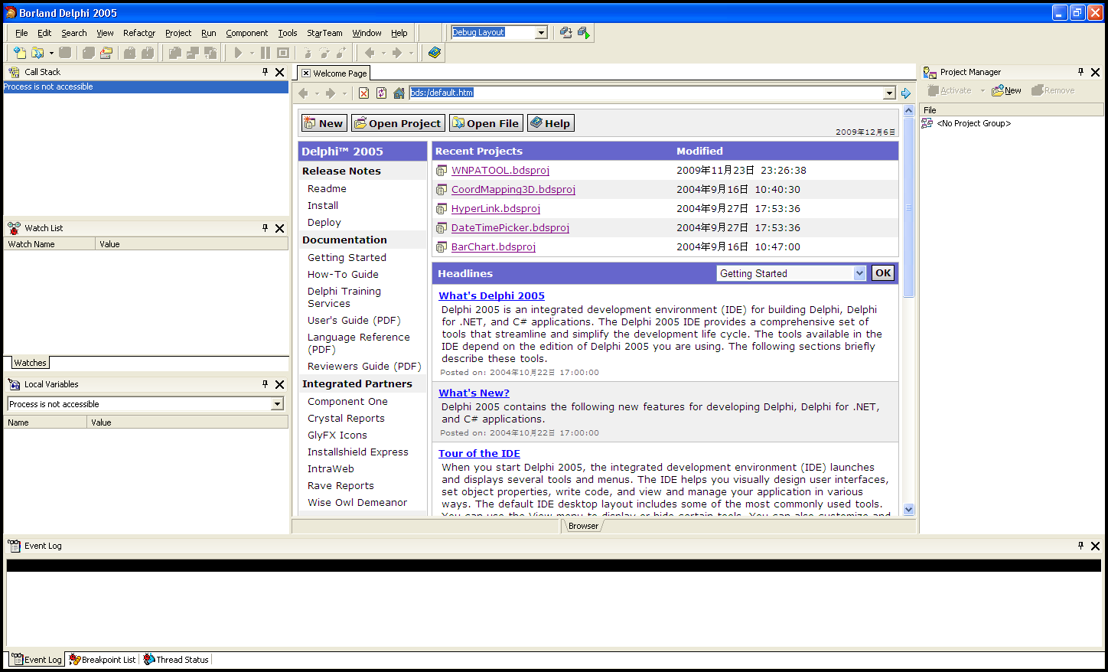The width and height of the screenshot is (1108, 672).
Task: Click the Pause toolbar icon
Action: click(x=265, y=53)
